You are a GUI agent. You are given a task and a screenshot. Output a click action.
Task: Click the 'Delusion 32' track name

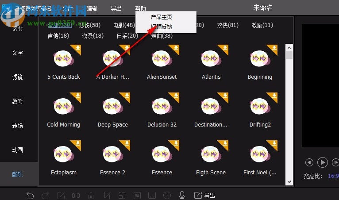162,125
